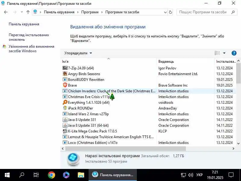
Task: Click the Java 8 Update 331 (64-bit) icon
Action: click(x=65, y=125)
